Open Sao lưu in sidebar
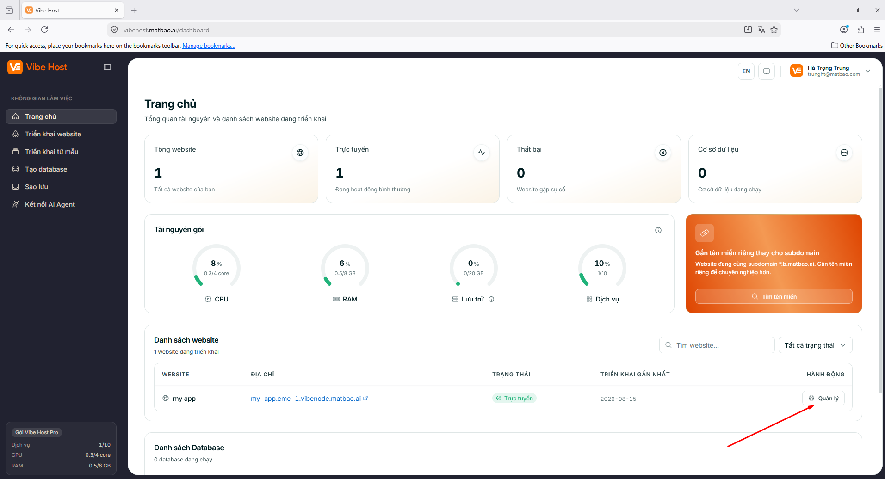Screen dimensions: 885x479 tap(61, 187)
